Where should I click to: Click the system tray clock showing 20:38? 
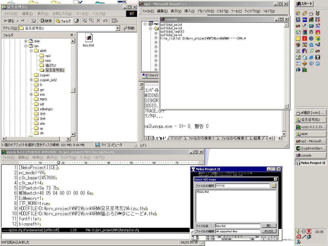pos(319,231)
